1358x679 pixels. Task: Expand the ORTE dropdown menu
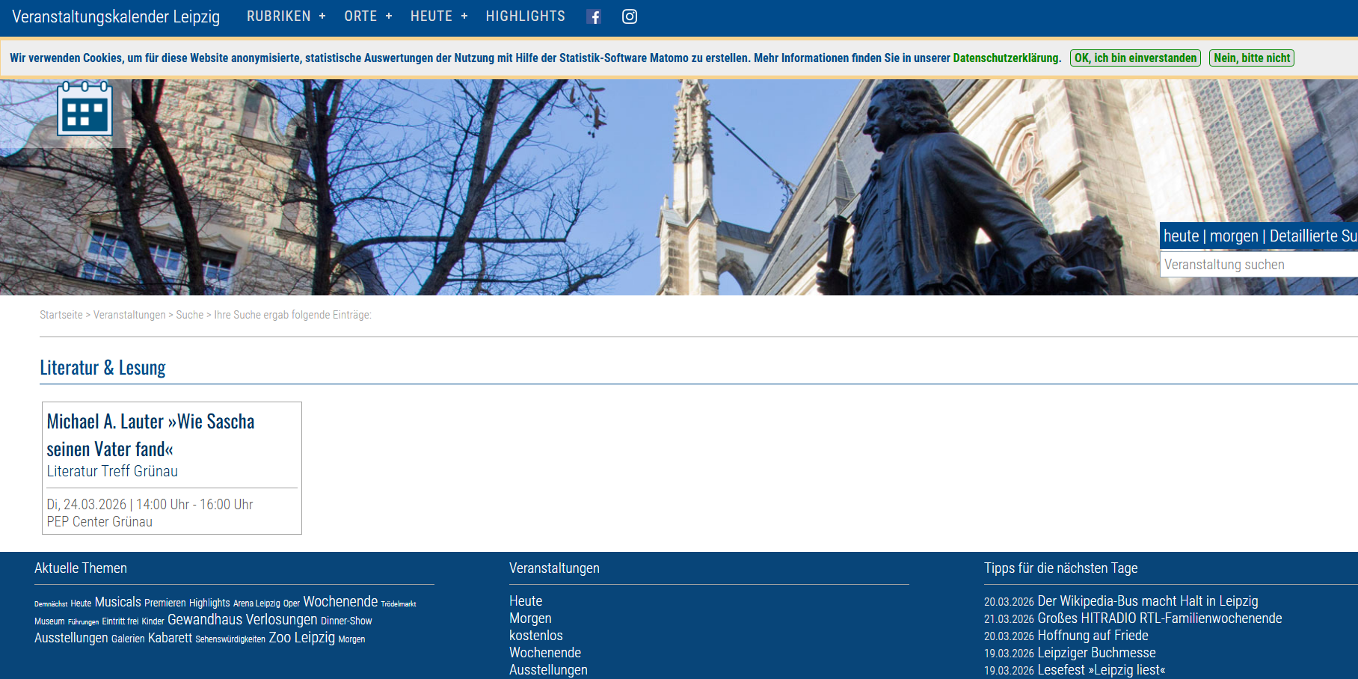tap(368, 16)
